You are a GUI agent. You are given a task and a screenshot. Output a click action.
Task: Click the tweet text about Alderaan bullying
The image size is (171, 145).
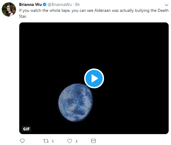click(x=94, y=13)
